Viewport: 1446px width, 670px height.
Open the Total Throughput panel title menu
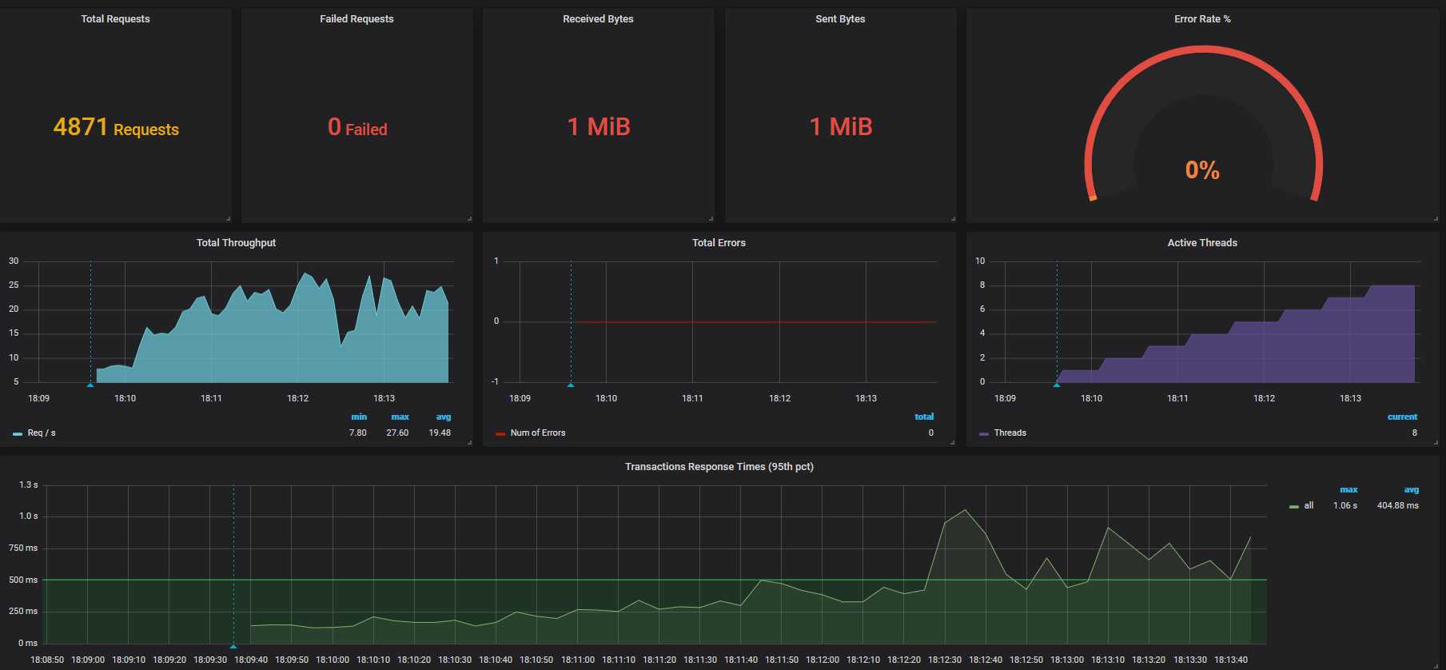236,243
